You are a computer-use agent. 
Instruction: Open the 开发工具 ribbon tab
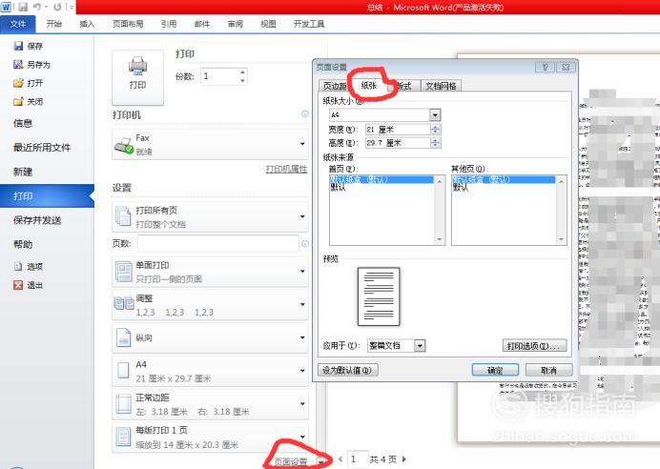point(309,24)
